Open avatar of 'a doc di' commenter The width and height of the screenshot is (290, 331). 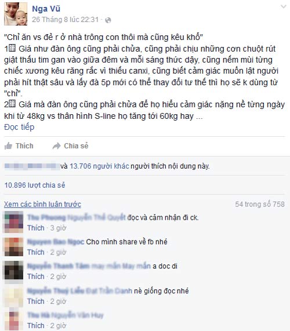(x=14, y=270)
